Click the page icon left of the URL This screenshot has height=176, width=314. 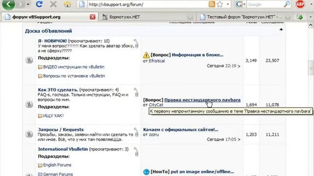coord(82,4)
